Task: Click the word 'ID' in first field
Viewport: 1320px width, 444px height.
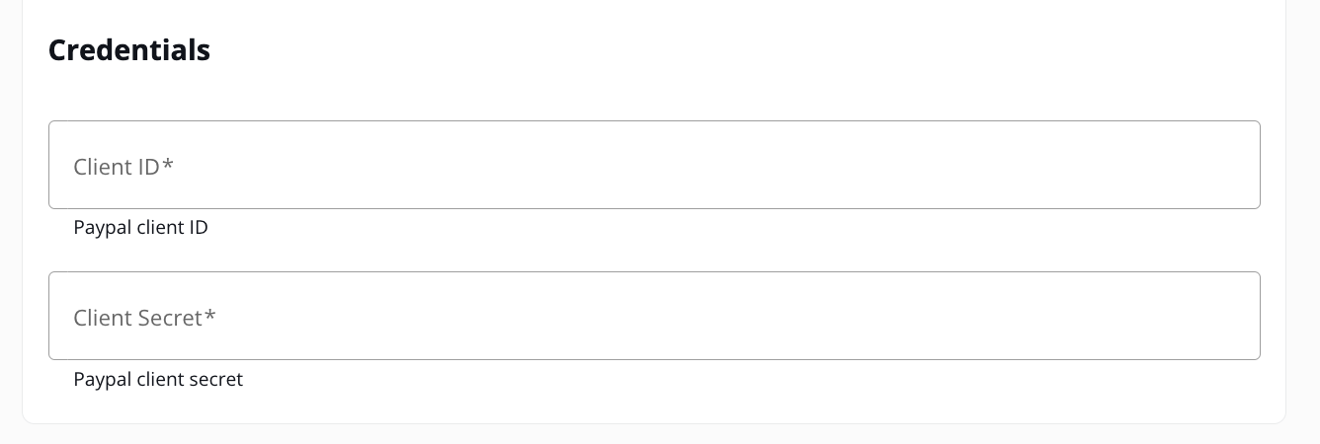Action: (148, 167)
